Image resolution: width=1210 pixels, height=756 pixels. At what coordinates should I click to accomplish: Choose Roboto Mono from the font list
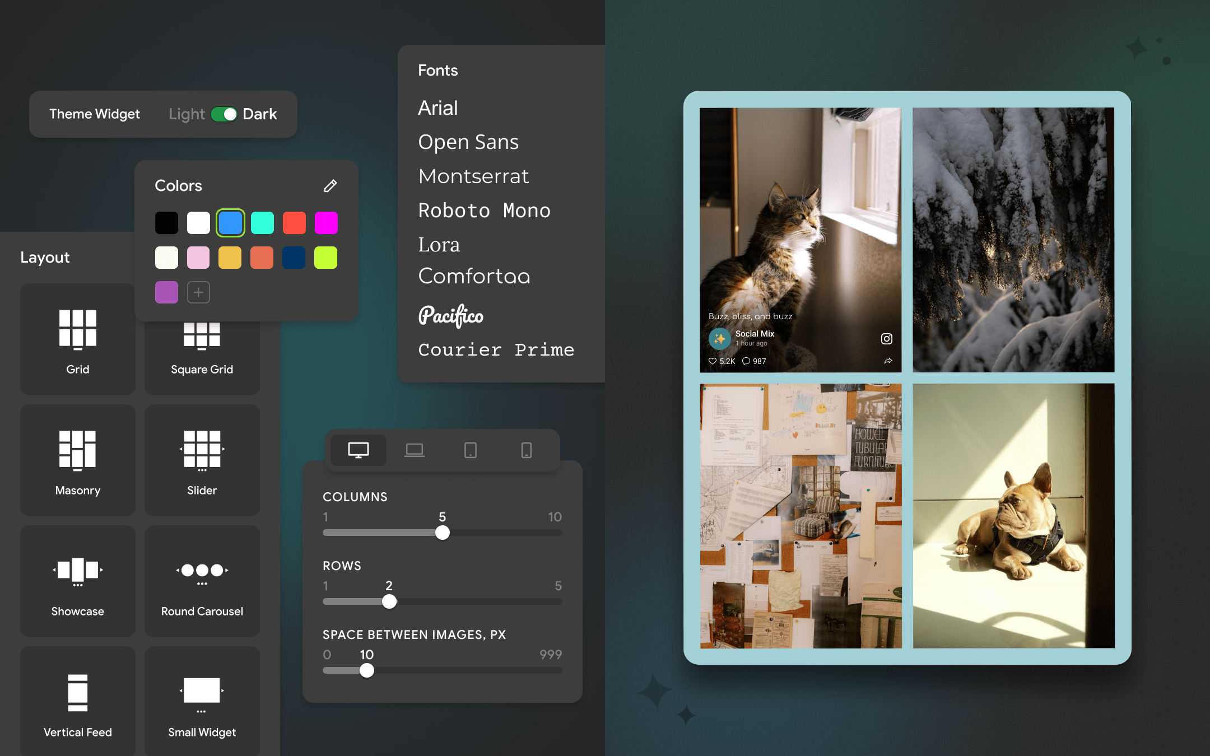pos(484,210)
